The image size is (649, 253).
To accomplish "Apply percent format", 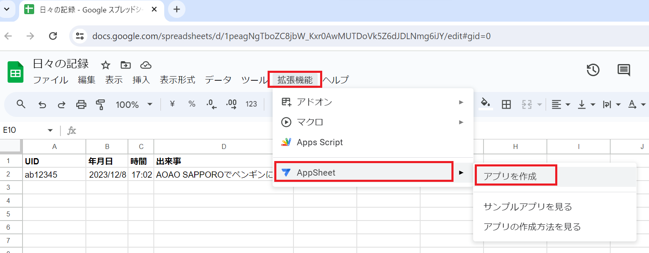I will [x=192, y=104].
